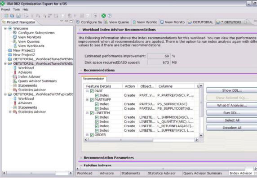
Task: Click the What-If Analysis button
Action: 232,105
